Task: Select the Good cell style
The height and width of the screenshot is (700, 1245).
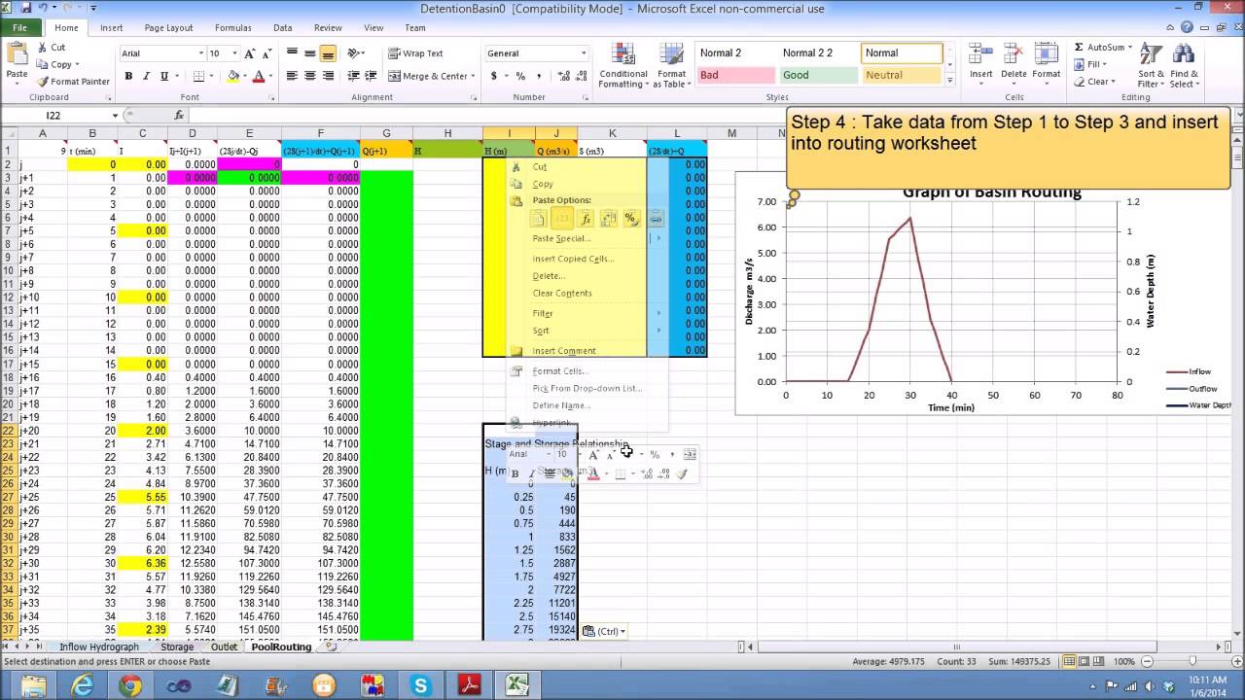Action: click(x=818, y=75)
